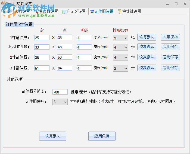Open the 2寸证件照 排版张数 dropdown
190x154 pixels.
click(x=121, y=57)
